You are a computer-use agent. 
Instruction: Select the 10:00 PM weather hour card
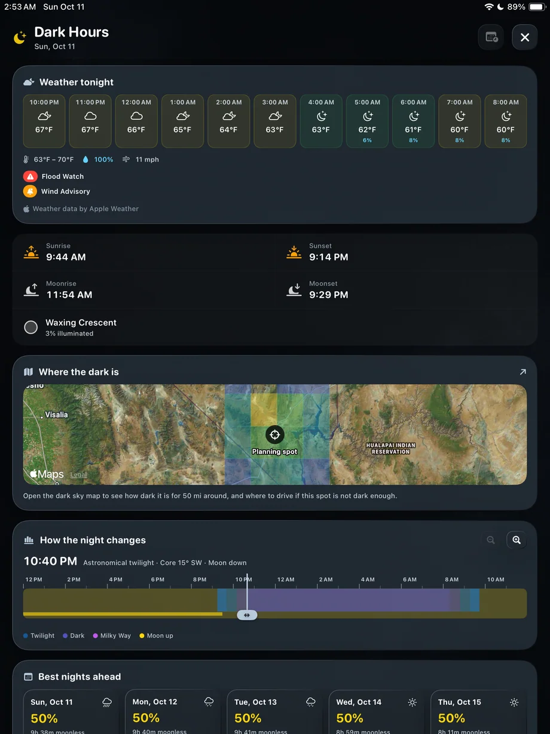click(44, 121)
